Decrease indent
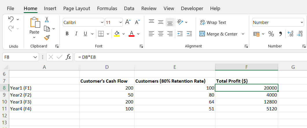Viewport: 307px width, 128px height. coord(180,34)
